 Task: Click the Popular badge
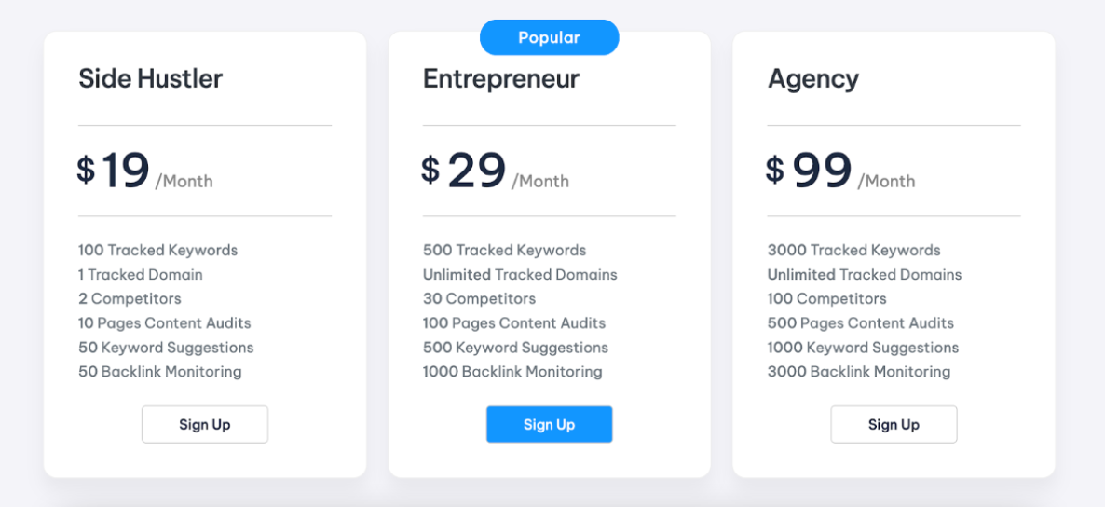(x=549, y=37)
